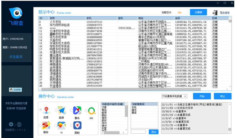Image resolution: width=235 pixels, height=138 pixels.
Task: Click the data table scroll-up arrow
Action: point(230,18)
